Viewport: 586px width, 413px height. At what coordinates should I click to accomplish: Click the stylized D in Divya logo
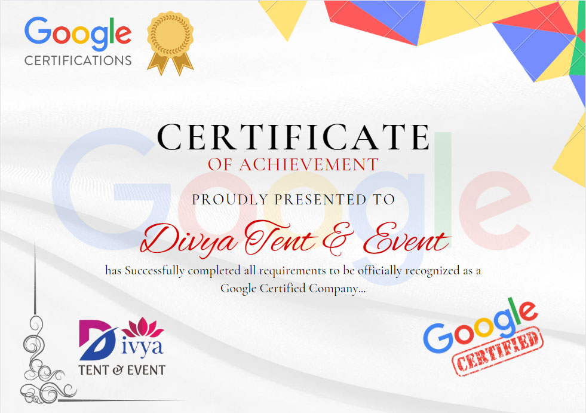[x=97, y=339]
